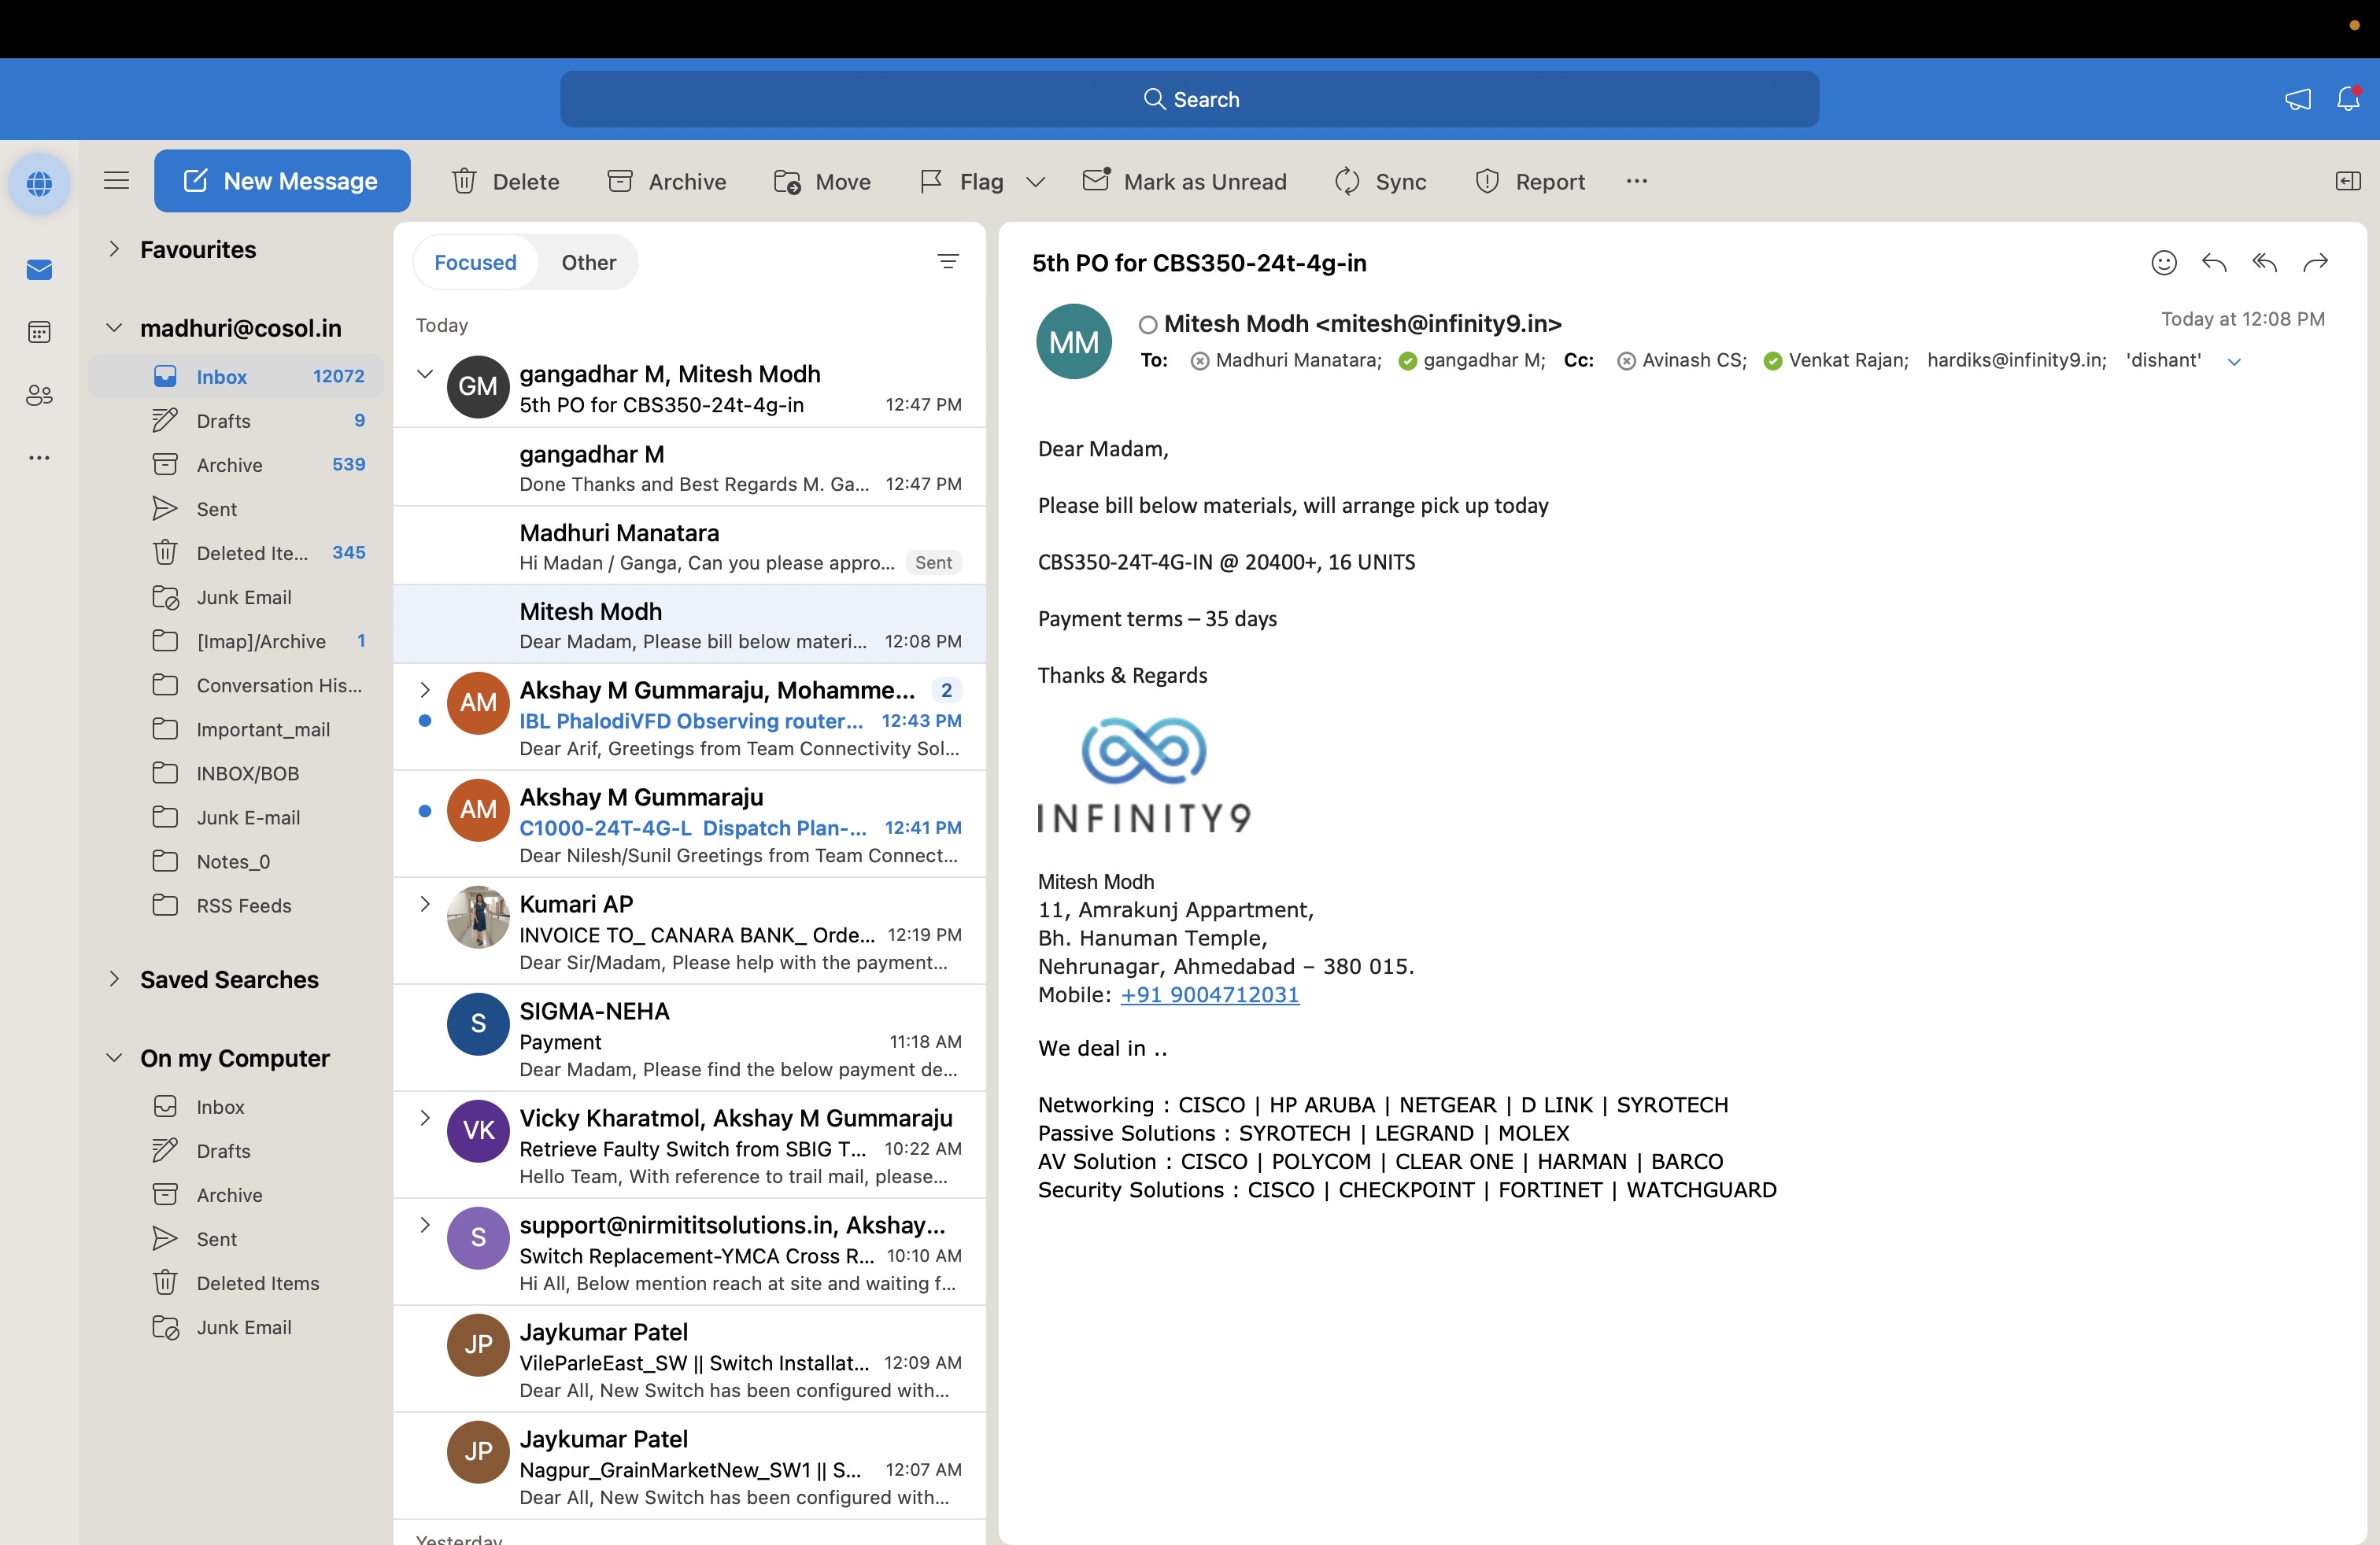
Task: Select the Focused tab
Action: [475, 262]
